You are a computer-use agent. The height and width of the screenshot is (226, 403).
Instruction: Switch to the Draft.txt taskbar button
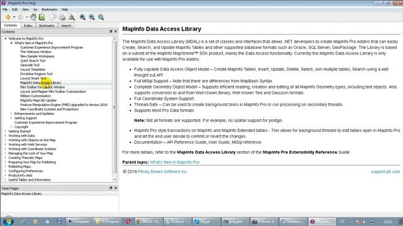click(178, 222)
